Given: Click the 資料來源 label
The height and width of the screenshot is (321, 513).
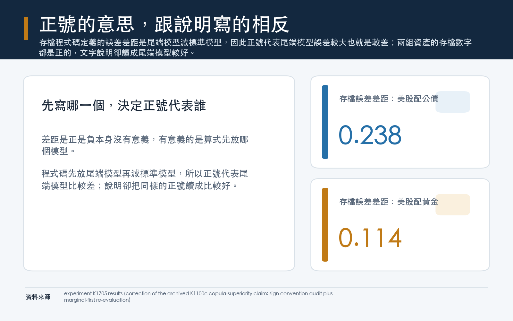Looking at the screenshot, I should (38, 297).
